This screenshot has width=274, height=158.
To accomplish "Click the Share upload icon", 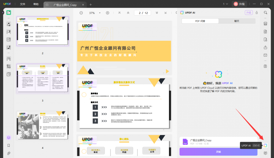I will click(265, 48).
